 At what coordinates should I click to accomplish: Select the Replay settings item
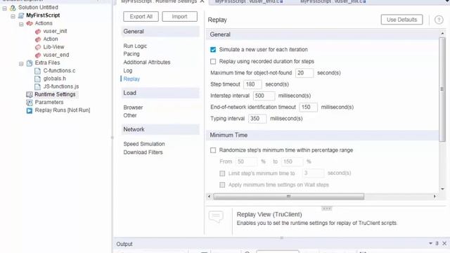[131, 79]
